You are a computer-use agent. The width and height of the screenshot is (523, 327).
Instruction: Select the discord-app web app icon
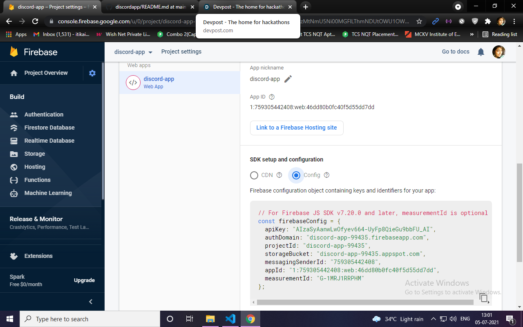(133, 82)
